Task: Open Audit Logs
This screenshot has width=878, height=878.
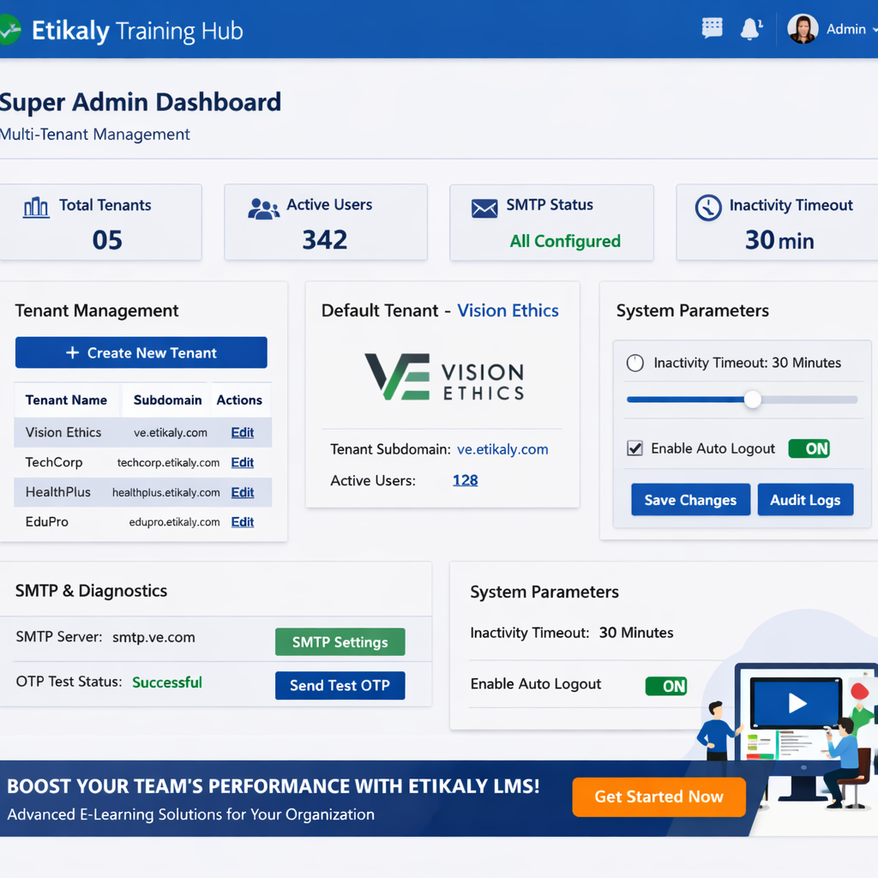Action: coord(805,500)
